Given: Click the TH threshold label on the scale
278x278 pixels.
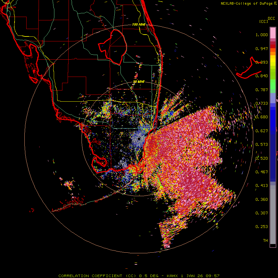Looking at the screenshot, I should (x=265, y=240).
